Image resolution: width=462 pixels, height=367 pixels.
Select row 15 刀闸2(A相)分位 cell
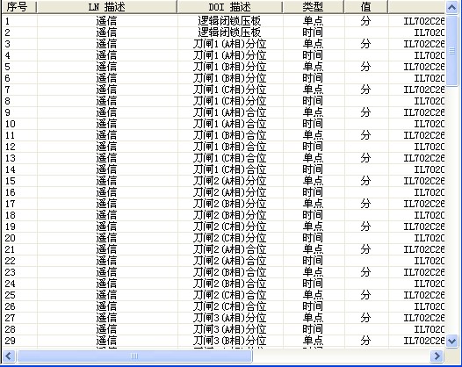230,181
